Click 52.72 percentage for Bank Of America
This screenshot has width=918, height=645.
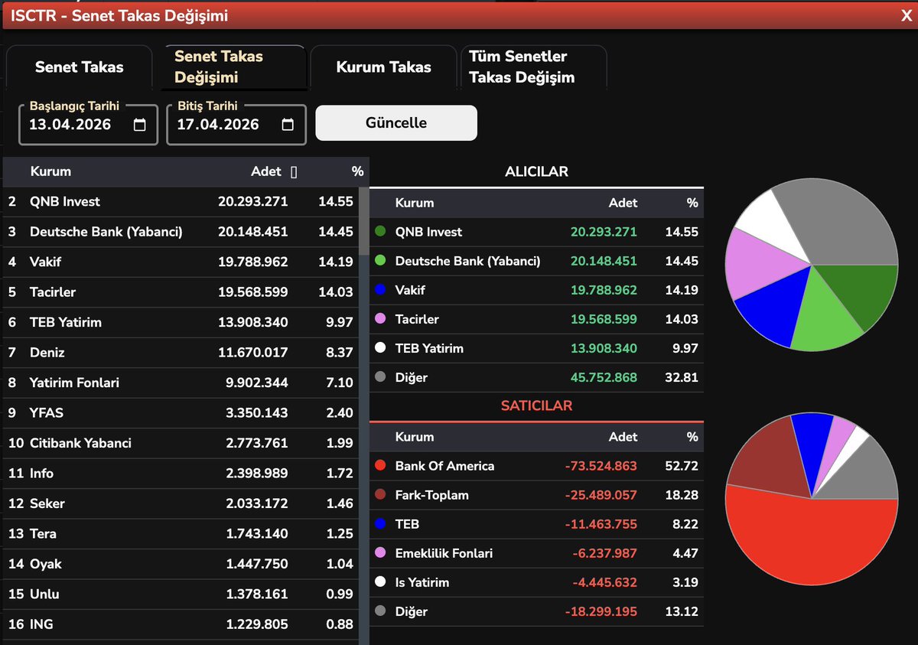click(x=682, y=465)
